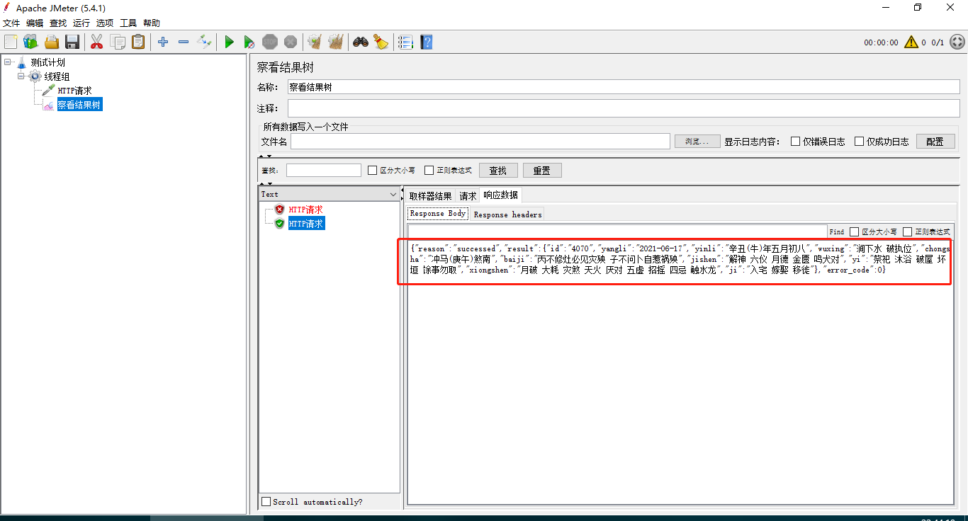Click the Find button above the response body
The width and height of the screenshot is (968, 521).
(837, 231)
